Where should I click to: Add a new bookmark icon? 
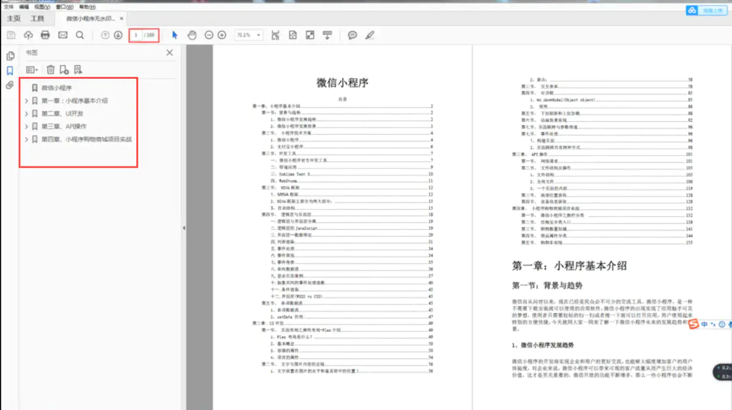64,70
